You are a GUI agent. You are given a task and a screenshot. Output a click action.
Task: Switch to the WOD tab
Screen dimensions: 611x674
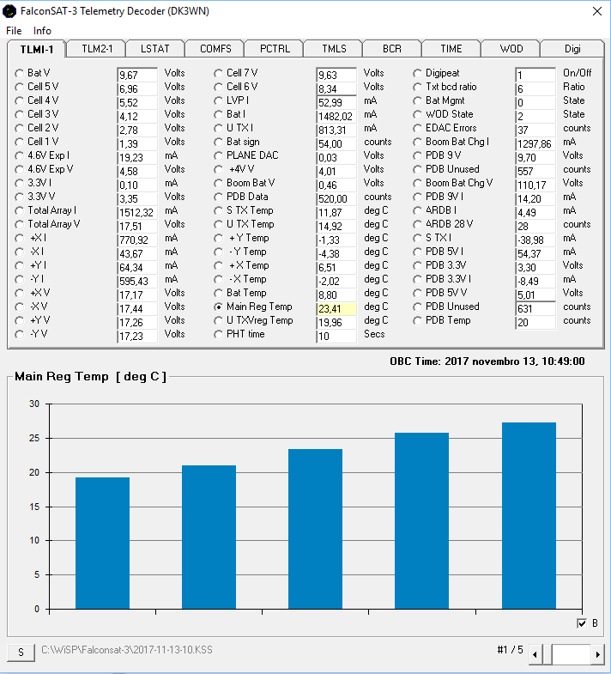(x=511, y=49)
